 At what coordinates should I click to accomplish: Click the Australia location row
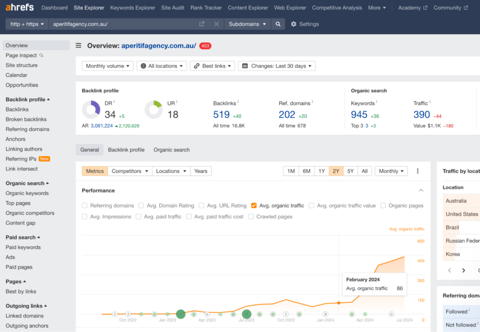(x=461, y=201)
